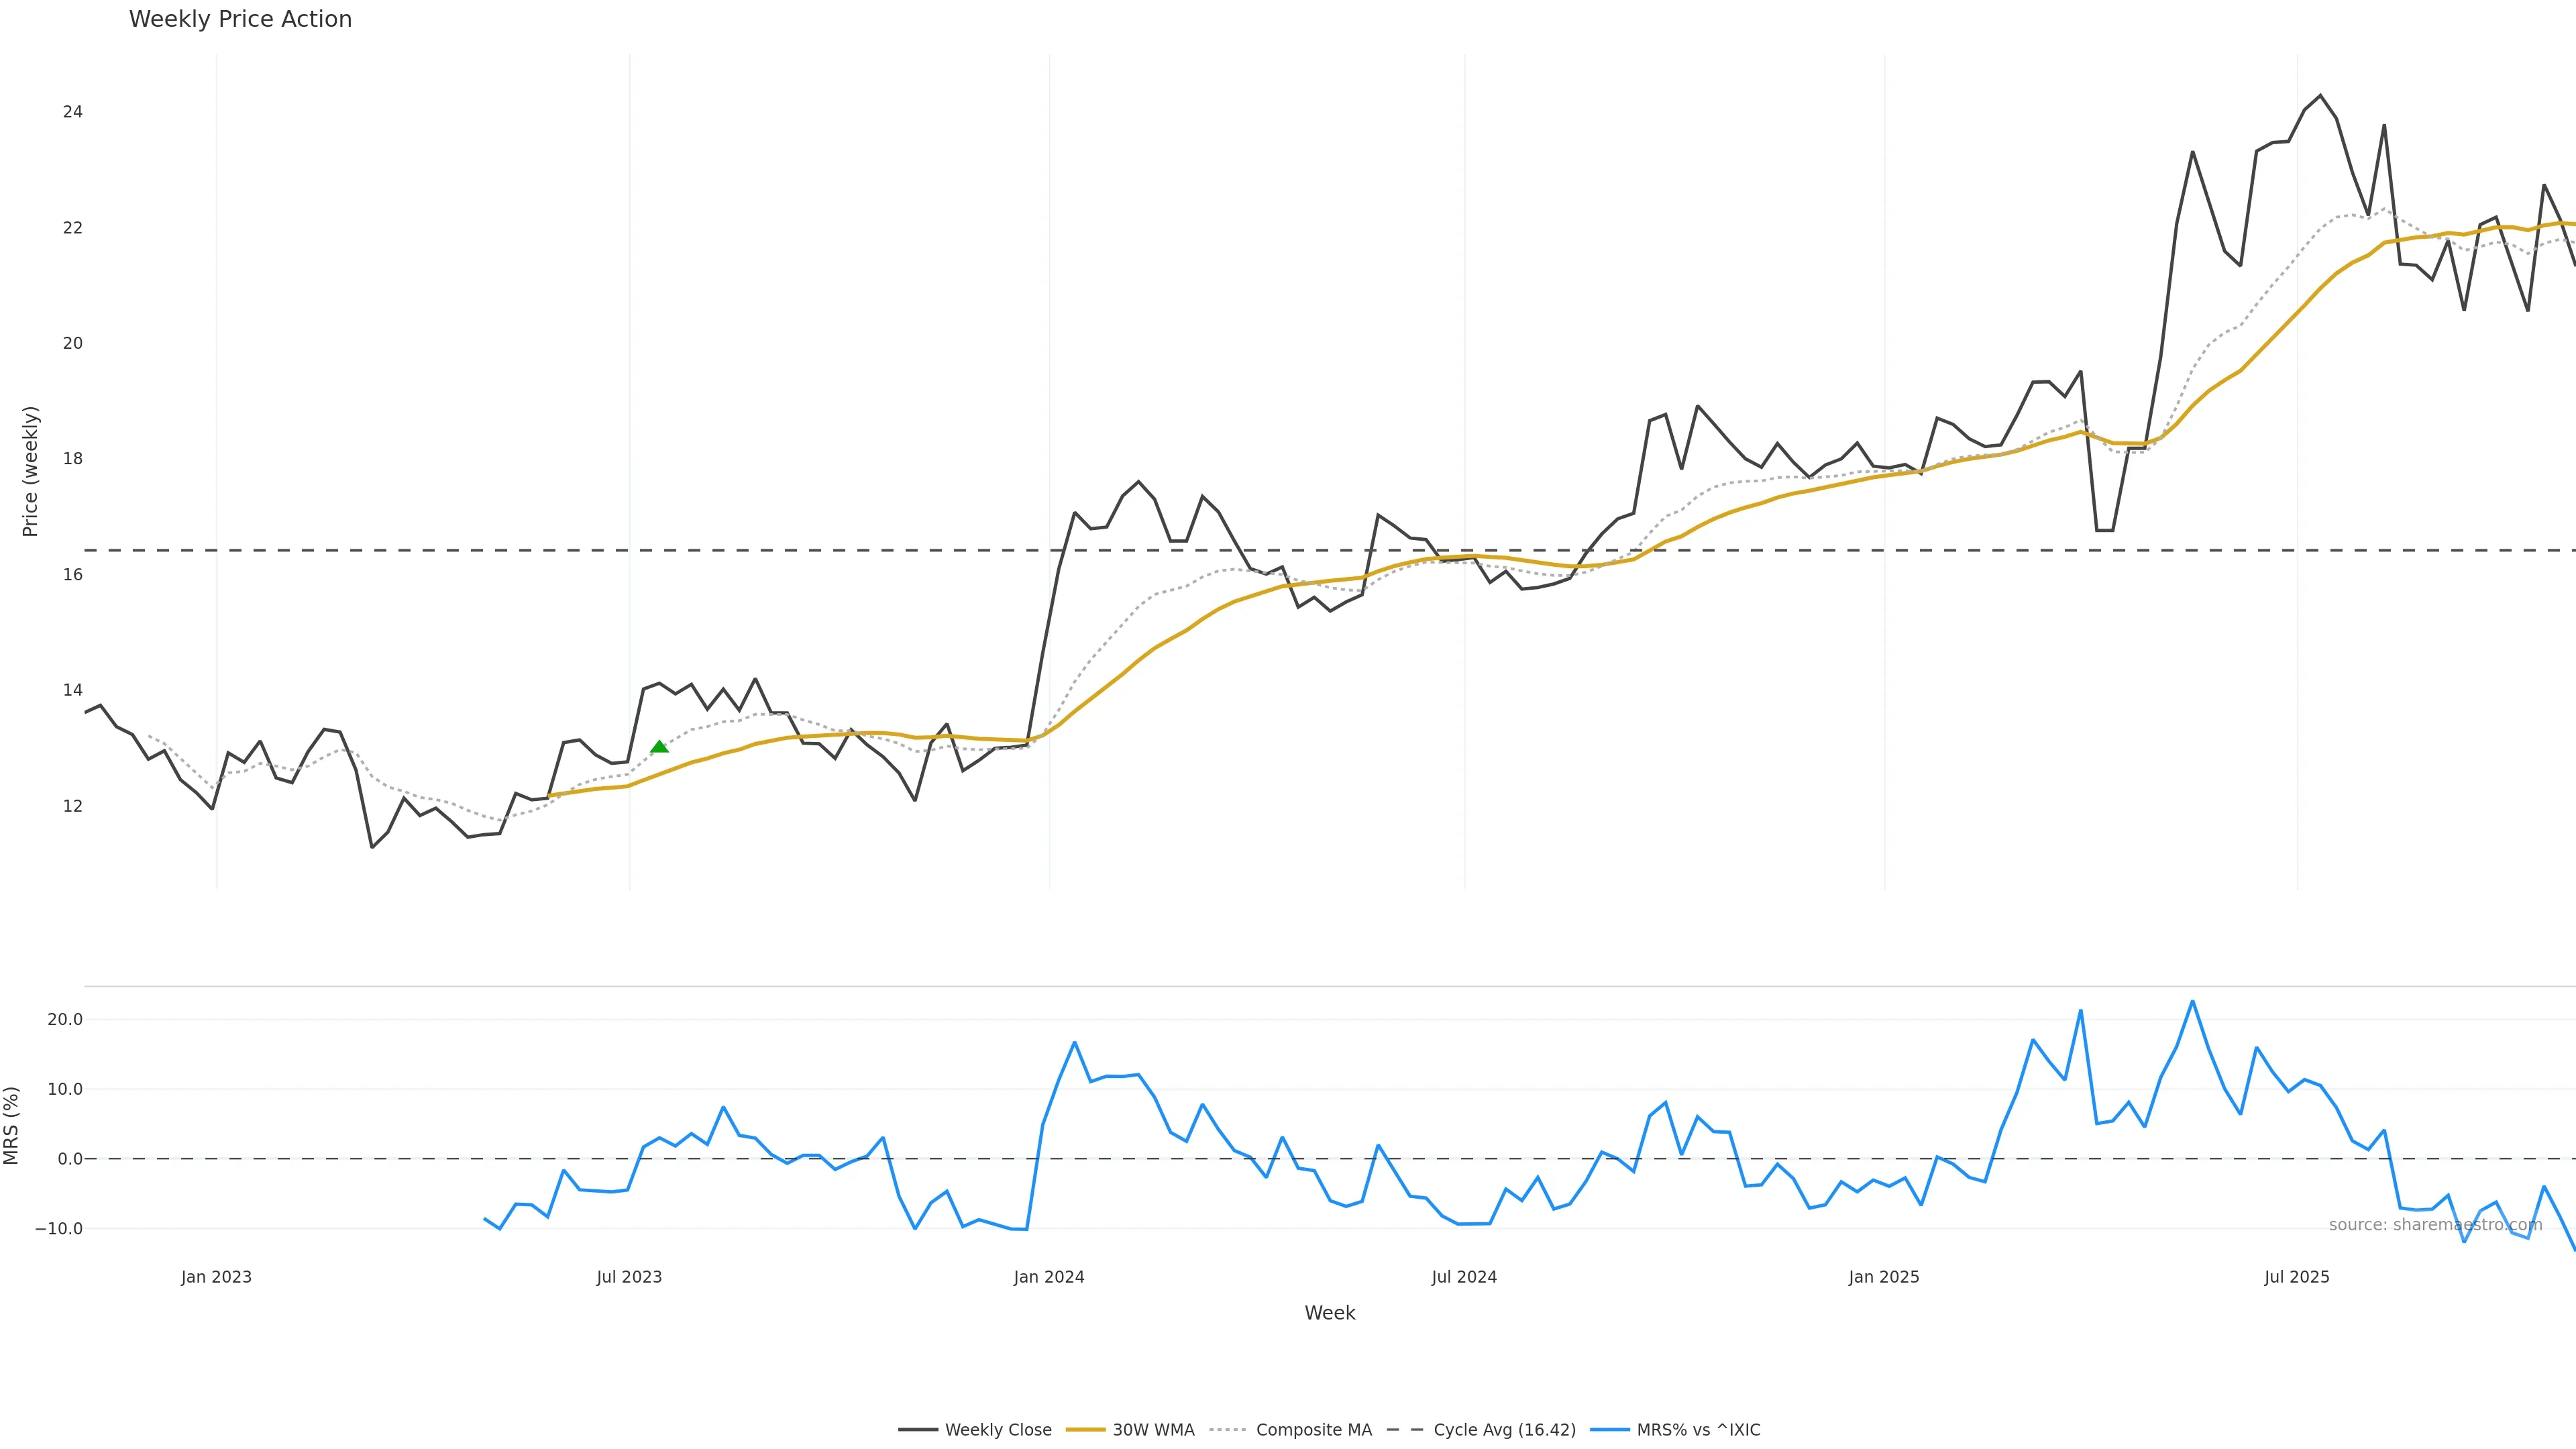Click the Jan 2023 x-axis label
The height and width of the screenshot is (1449, 2576).
[x=216, y=1277]
